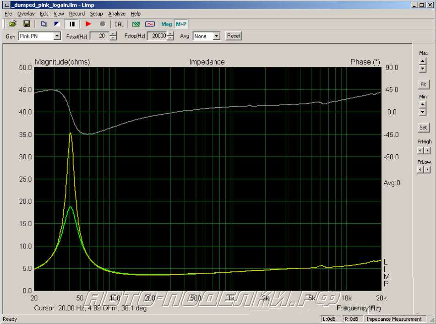
Task: Click the Impedance Measurement status text
Action: point(394,319)
